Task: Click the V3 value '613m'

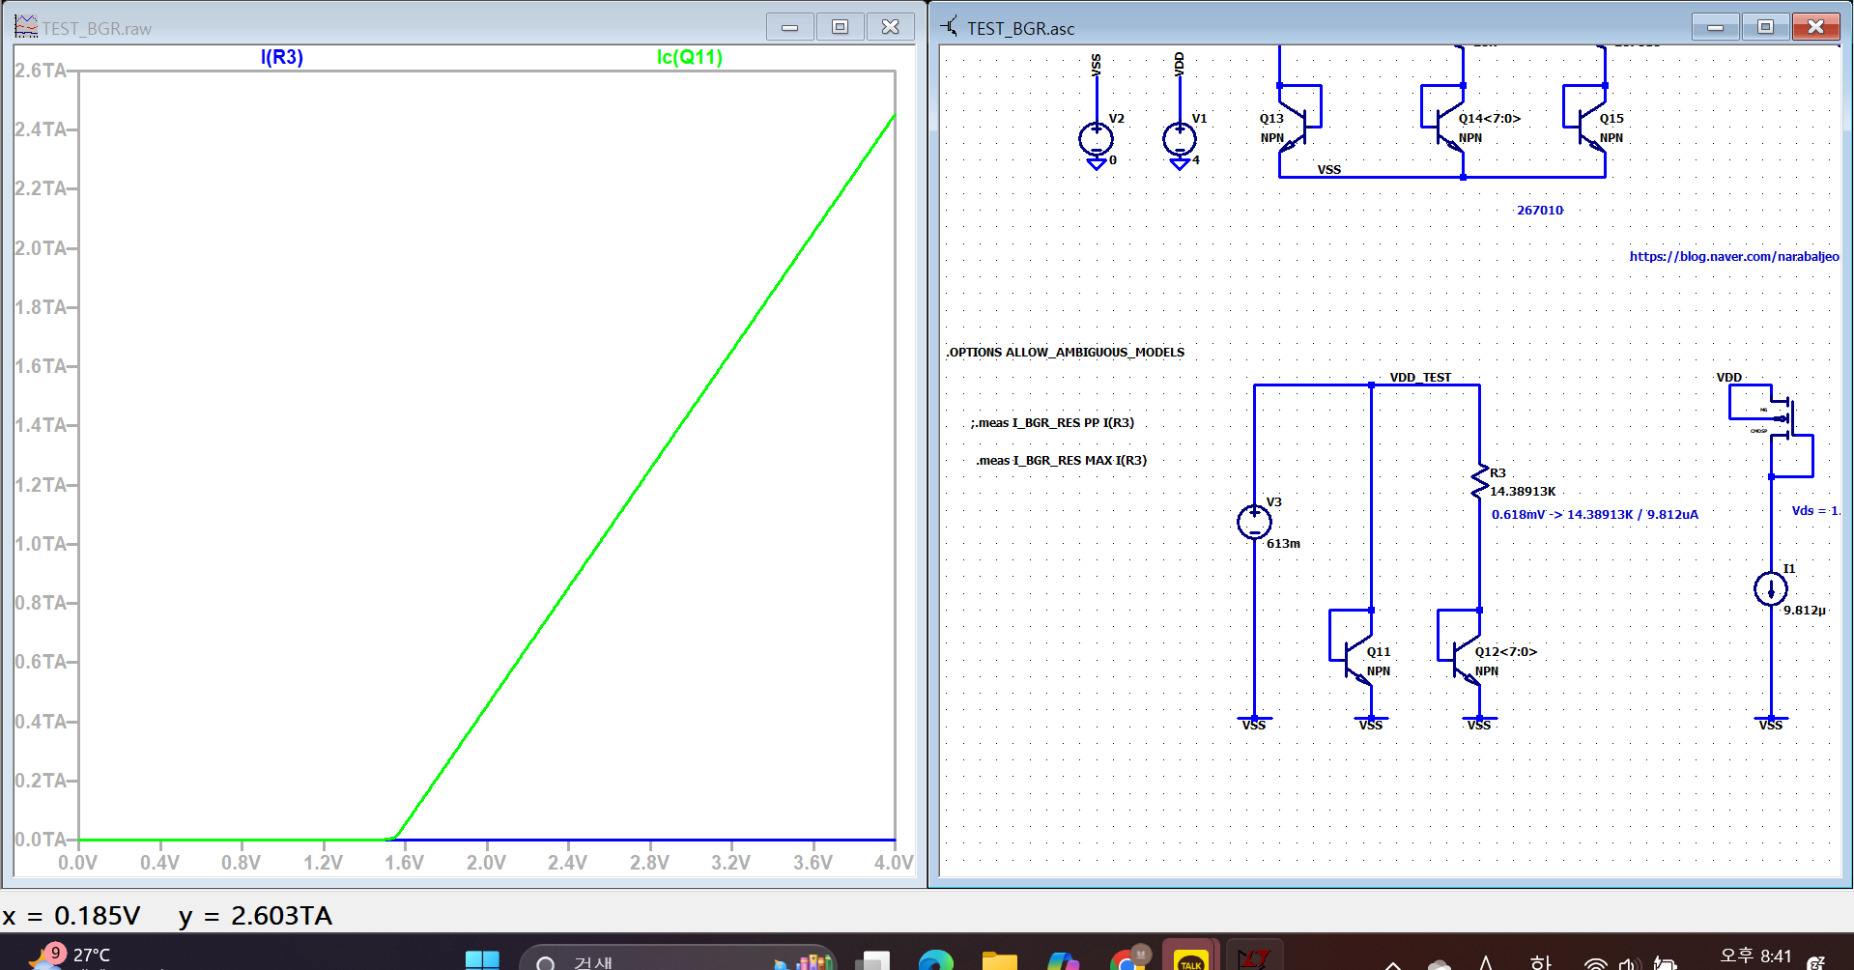Action: point(1283,543)
